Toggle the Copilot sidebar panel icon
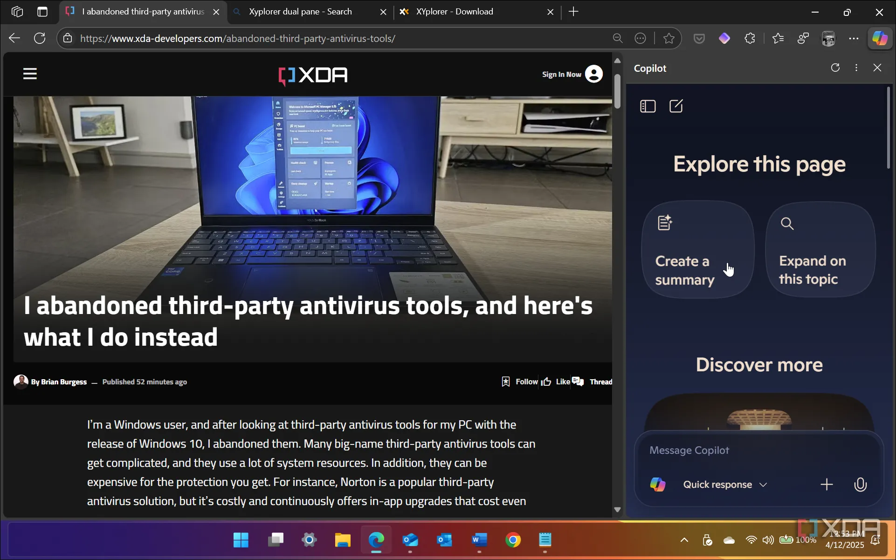This screenshot has height=560, width=896. coord(648,106)
